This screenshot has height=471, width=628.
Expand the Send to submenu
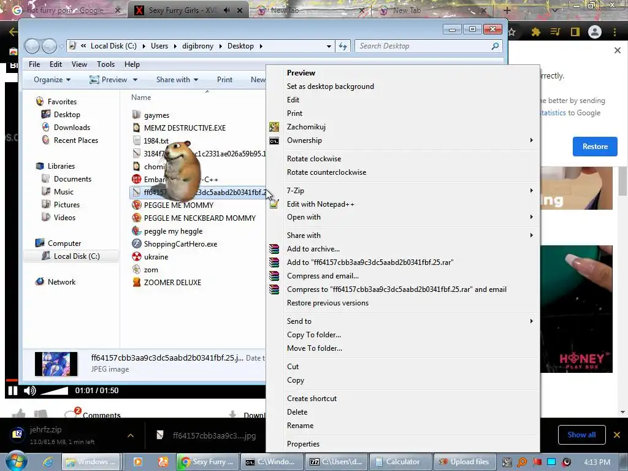[404, 321]
